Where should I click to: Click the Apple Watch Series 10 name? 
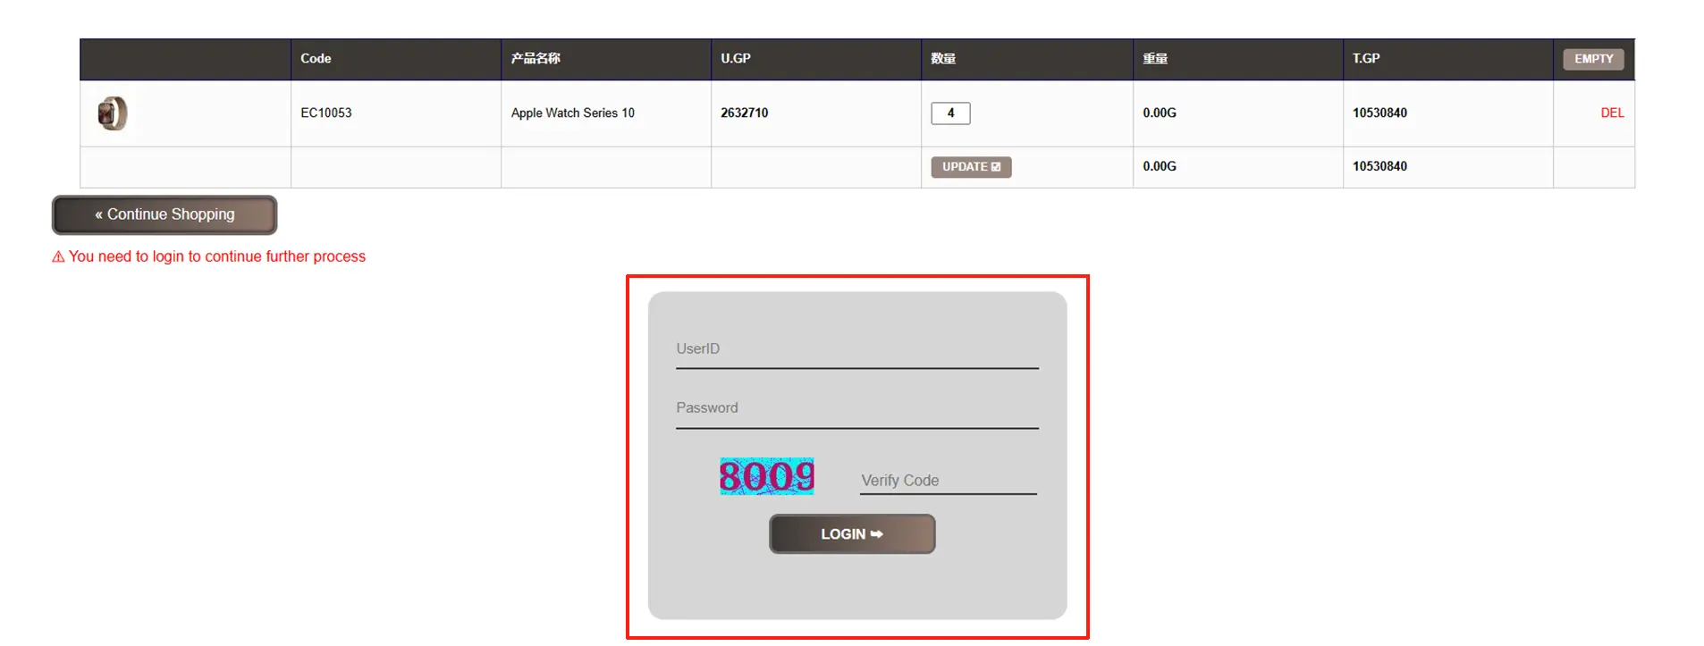point(572,113)
